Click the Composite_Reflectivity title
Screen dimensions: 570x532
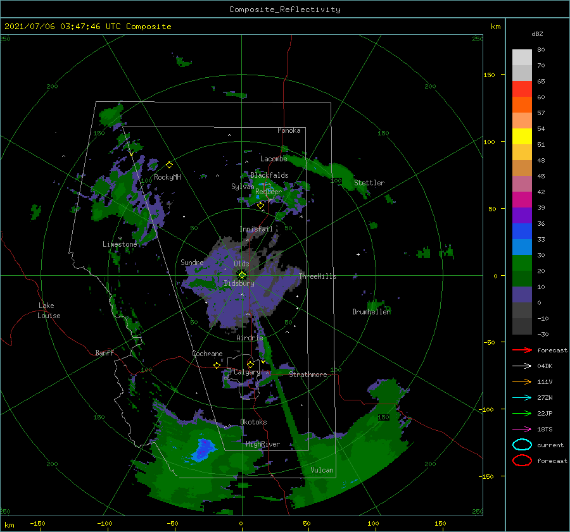click(284, 9)
